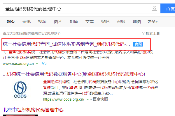The width and height of the screenshot is (175, 116).
Task: Expand the dropdown arrow next to www.nacao.org.cn
Action: 37,64
